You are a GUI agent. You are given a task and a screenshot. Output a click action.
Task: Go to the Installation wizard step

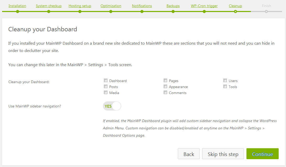[17, 6]
